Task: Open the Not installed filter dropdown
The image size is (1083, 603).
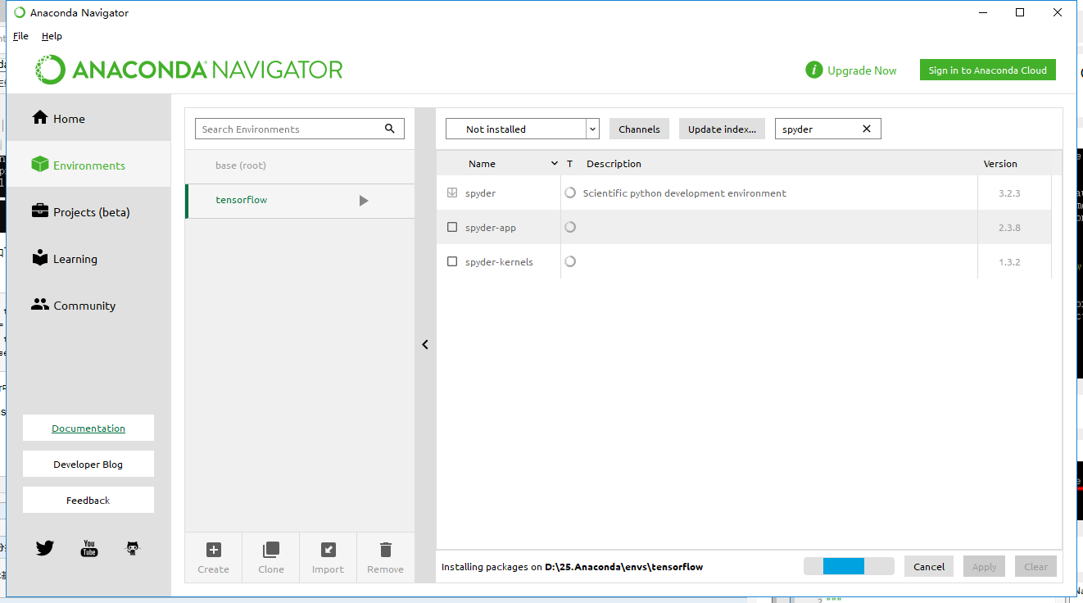Action: point(523,129)
